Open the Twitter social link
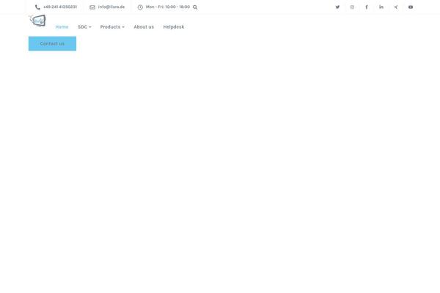Viewport: 440px width, 293px height. click(x=337, y=7)
